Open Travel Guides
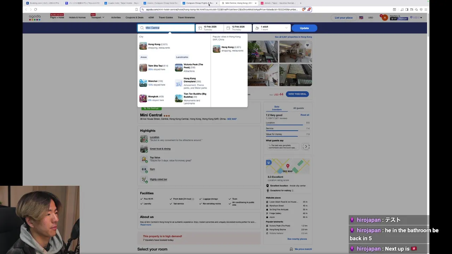The height and width of the screenshot is (254, 452). point(166,17)
